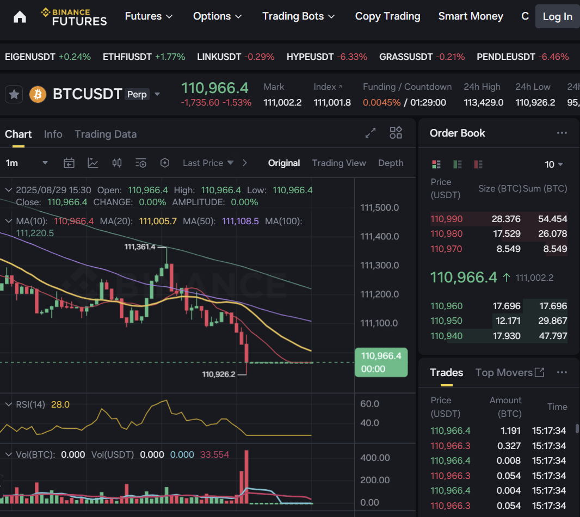Open the chart layout grid icon

tap(396, 133)
